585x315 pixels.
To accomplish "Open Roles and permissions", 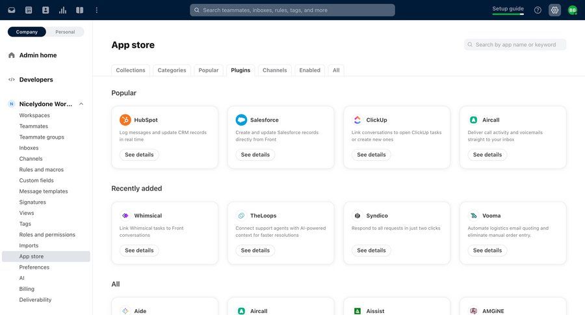I will coord(47,235).
